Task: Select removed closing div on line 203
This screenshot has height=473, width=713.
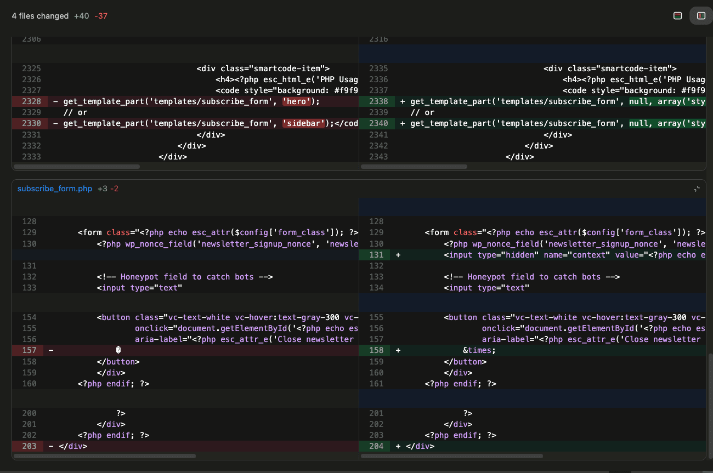Action: click(x=29, y=446)
